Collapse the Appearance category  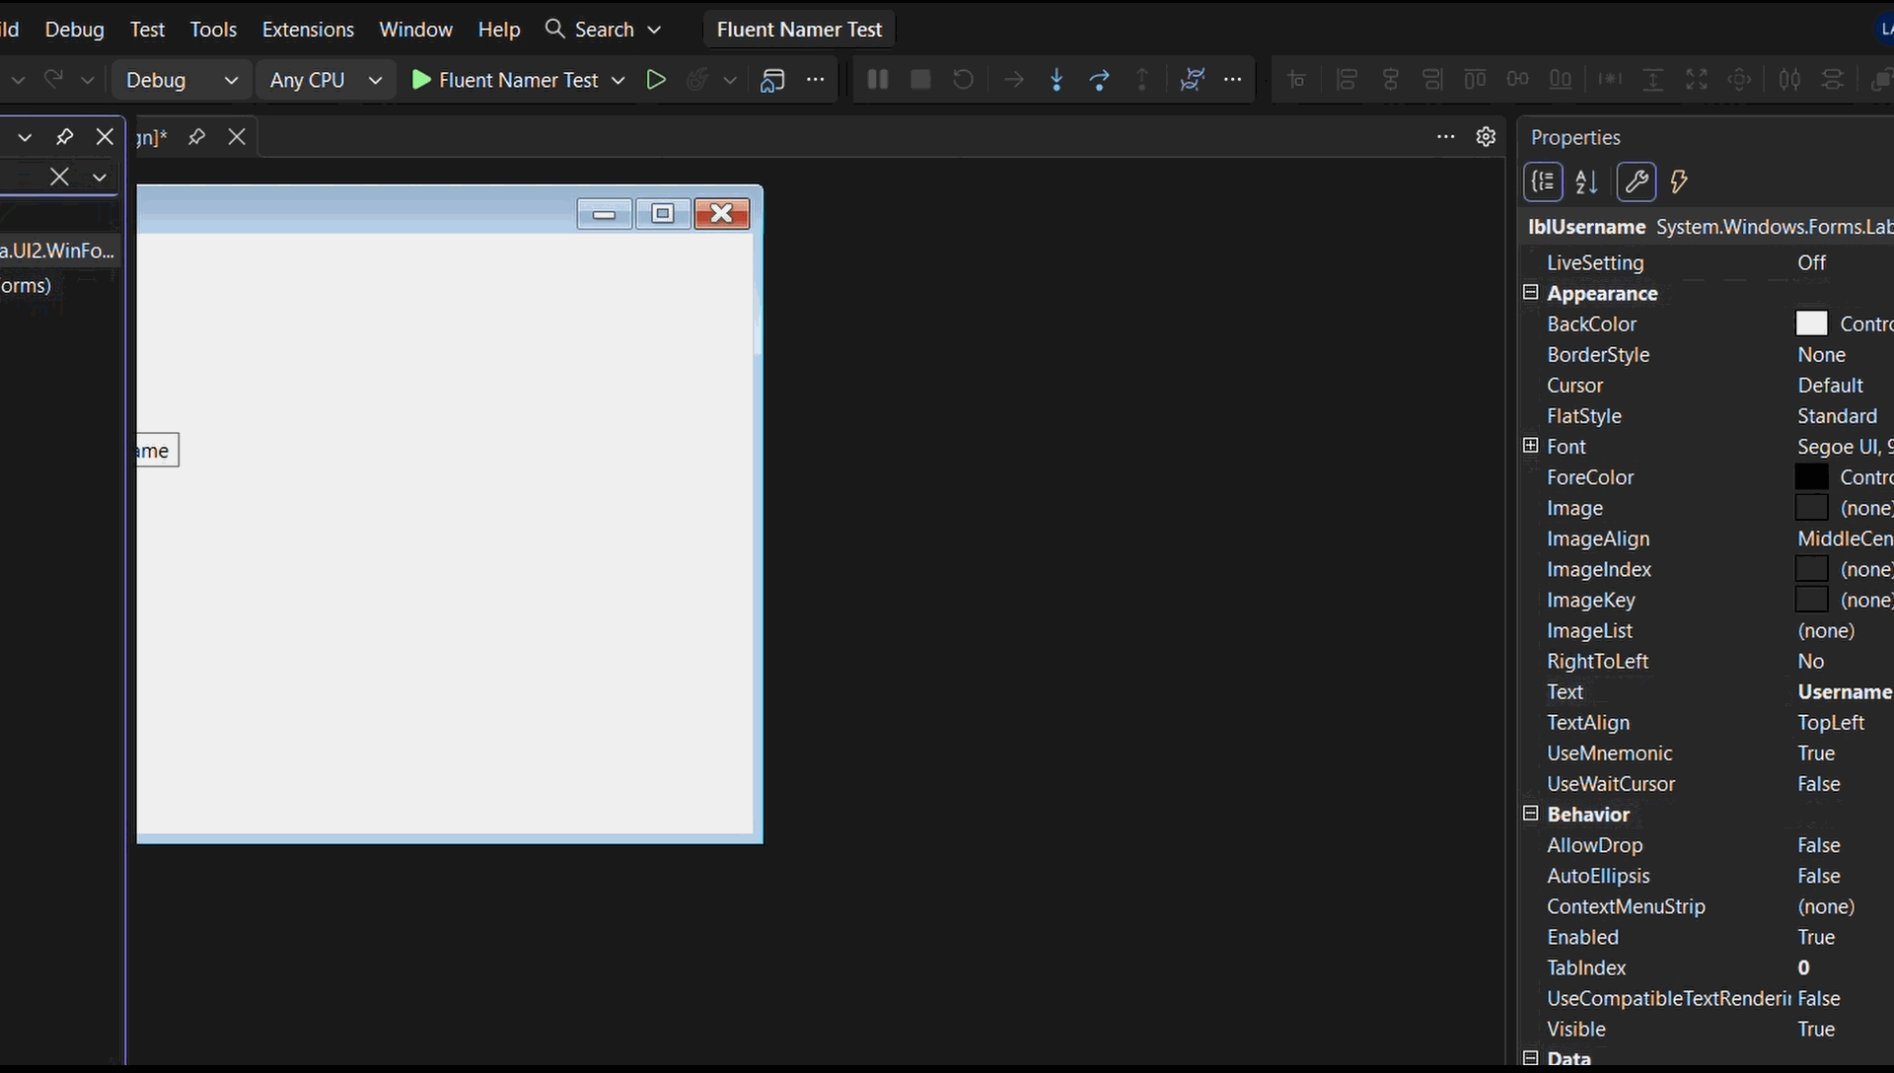(1531, 292)
